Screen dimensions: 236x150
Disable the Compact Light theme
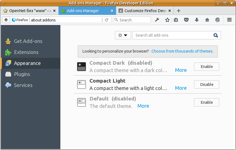pos(206,84)
